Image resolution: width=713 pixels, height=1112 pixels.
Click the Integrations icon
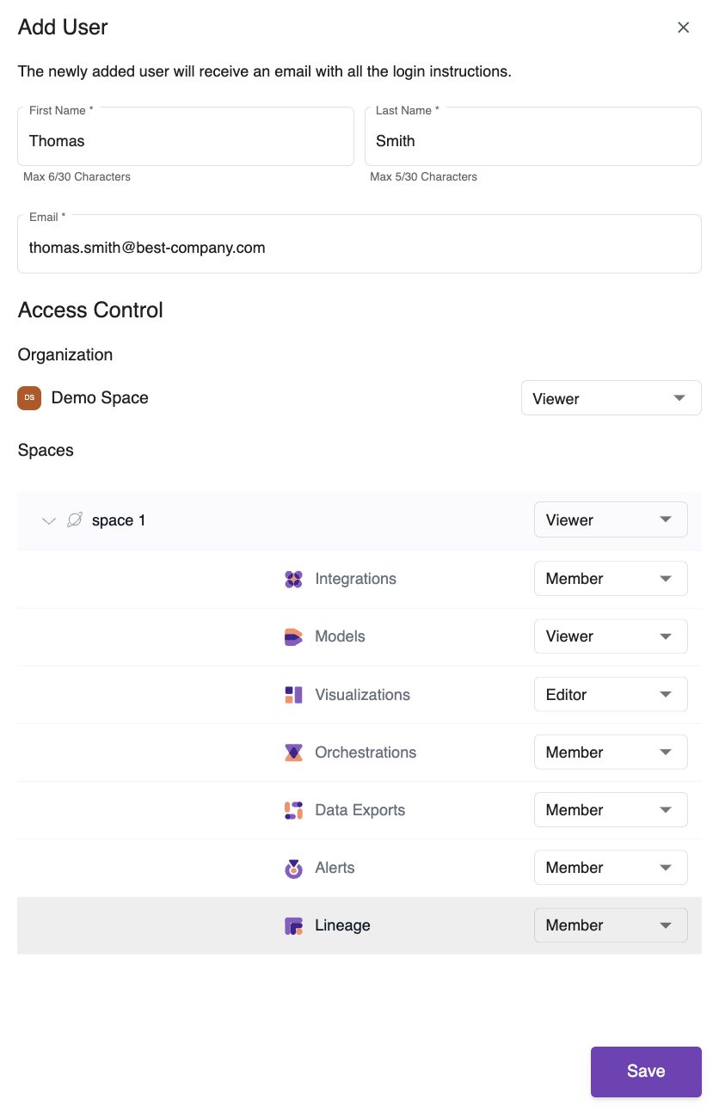[293, 579]
